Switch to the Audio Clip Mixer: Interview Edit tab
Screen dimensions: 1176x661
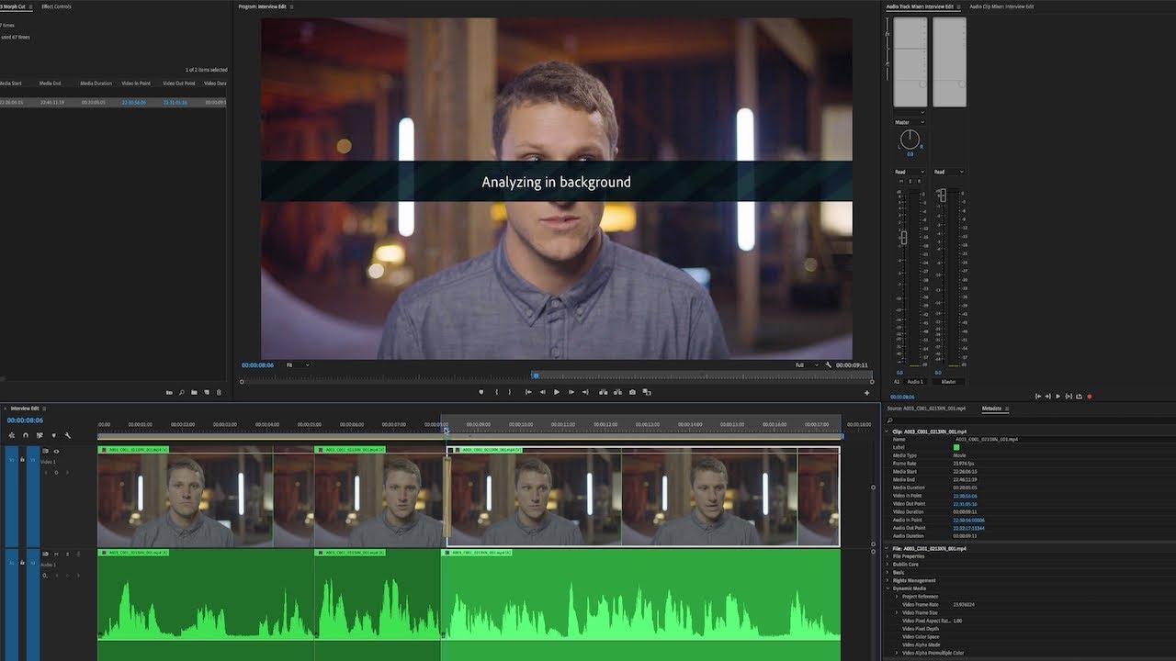pos(1001,6)
